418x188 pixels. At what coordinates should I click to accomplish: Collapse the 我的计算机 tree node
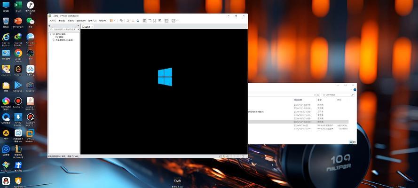pos(50,34)
